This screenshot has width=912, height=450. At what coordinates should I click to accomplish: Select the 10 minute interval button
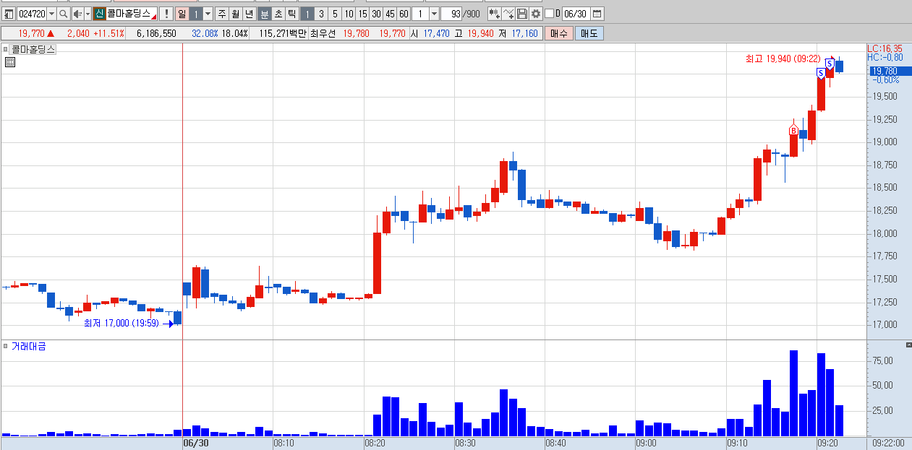(349, 14)
